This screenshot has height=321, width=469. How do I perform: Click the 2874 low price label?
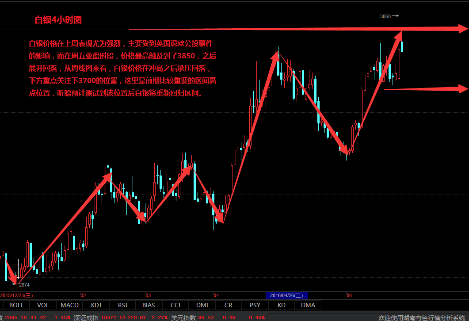(x=24, y=285)
